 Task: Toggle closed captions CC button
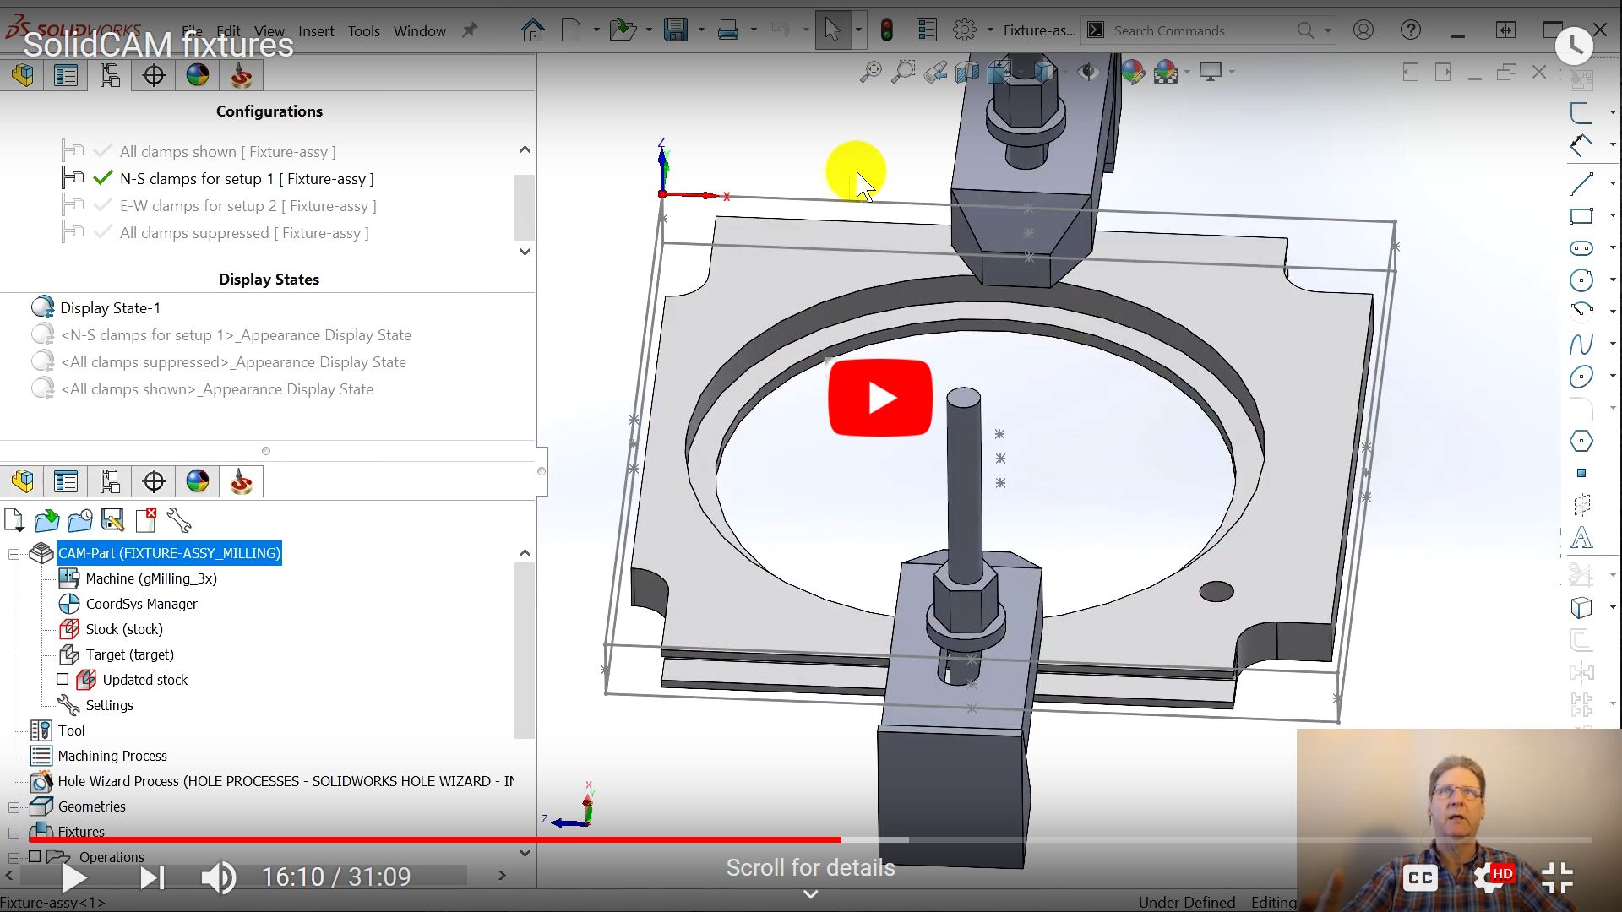click(1420, 878)
